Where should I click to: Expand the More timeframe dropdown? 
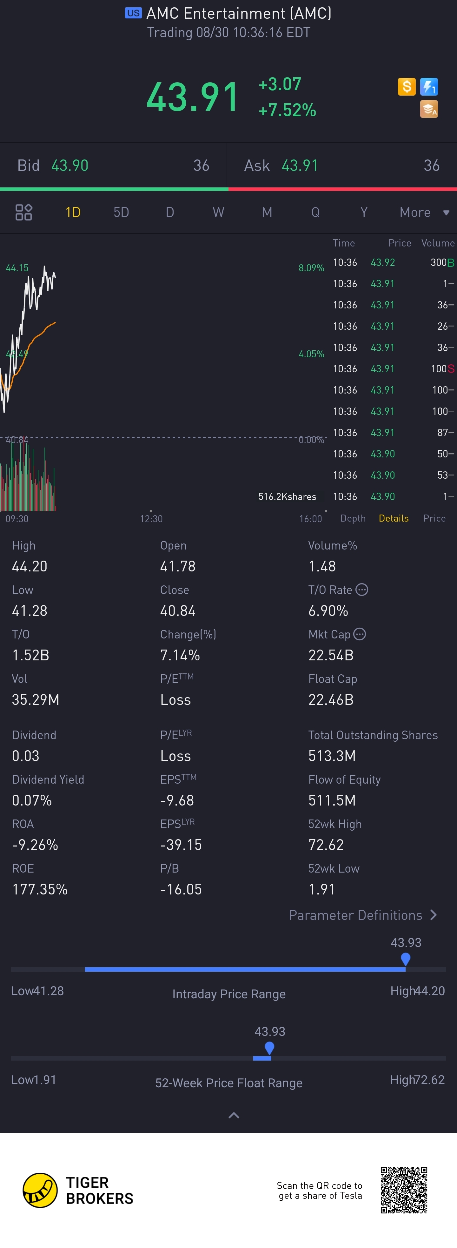[425, 212]
